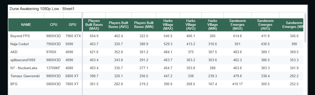Click Harko Village (MIN) header

(213, 25)
